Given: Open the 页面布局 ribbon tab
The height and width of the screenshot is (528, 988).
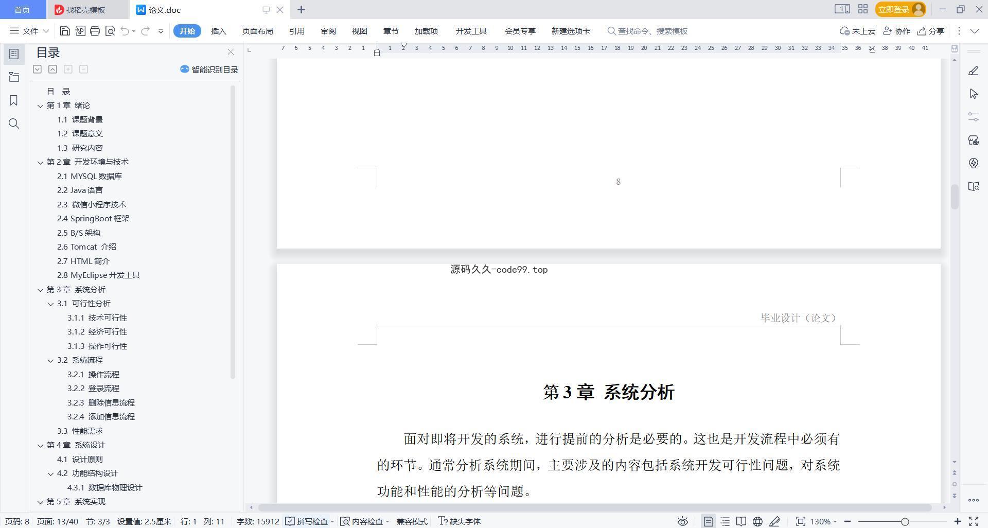Looking at the screenshot, I should pos(257,31).
